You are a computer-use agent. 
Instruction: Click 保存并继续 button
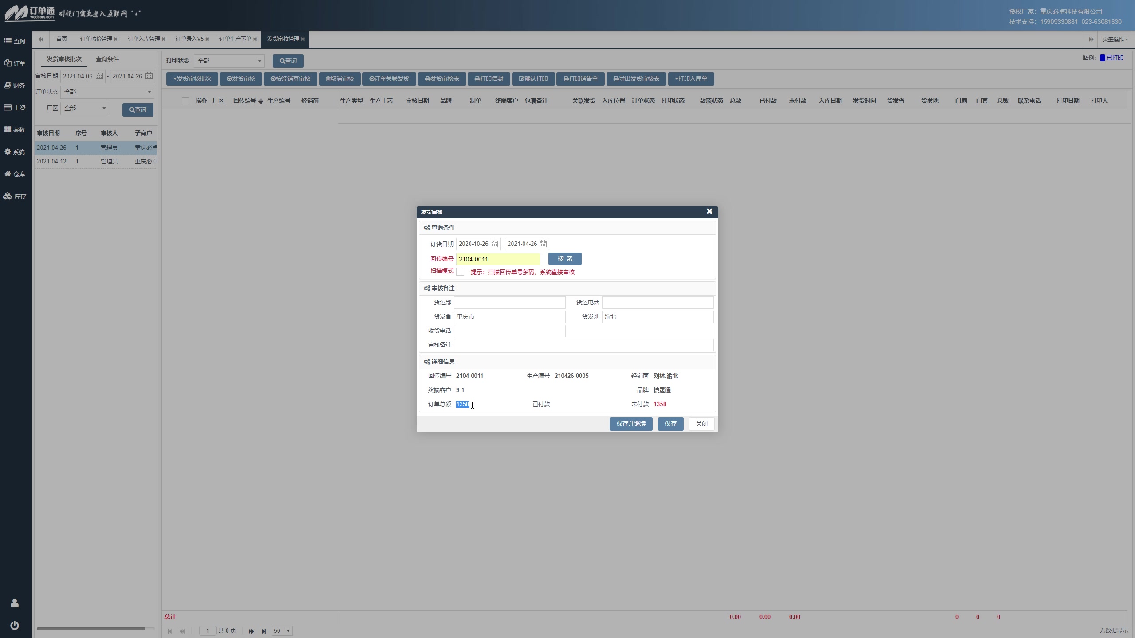[x=630, y=424]
